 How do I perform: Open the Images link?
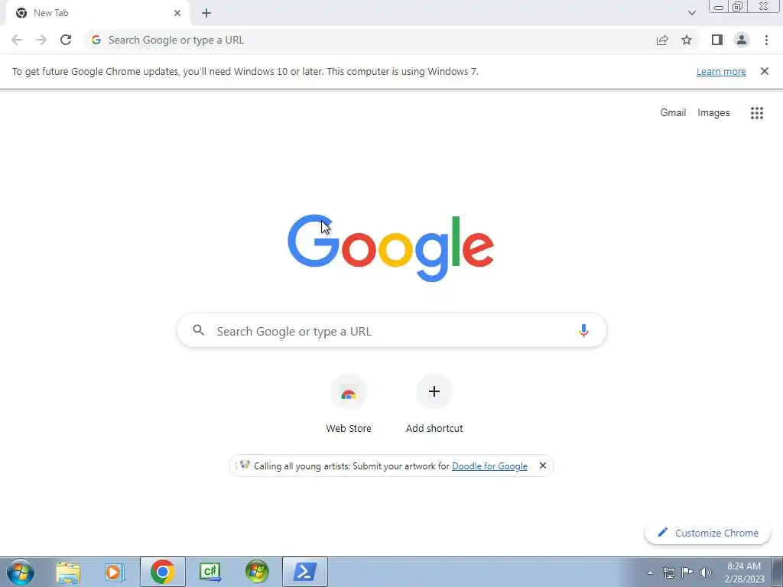713,113
